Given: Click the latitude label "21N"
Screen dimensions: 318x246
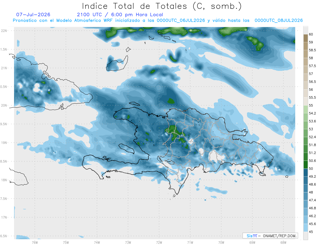Looking at the screenshot, I should click(x=5, y=68).
